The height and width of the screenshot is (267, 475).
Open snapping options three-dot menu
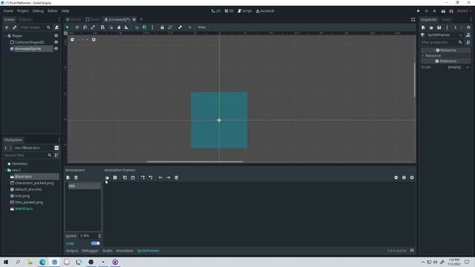(152, 27)
